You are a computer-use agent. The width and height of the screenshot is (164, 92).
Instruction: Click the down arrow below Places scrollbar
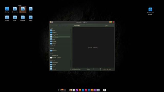(71, 70)
